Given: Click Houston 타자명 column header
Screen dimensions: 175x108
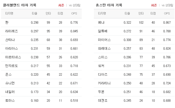Looking at the screenshot, I should pos(102,13).
